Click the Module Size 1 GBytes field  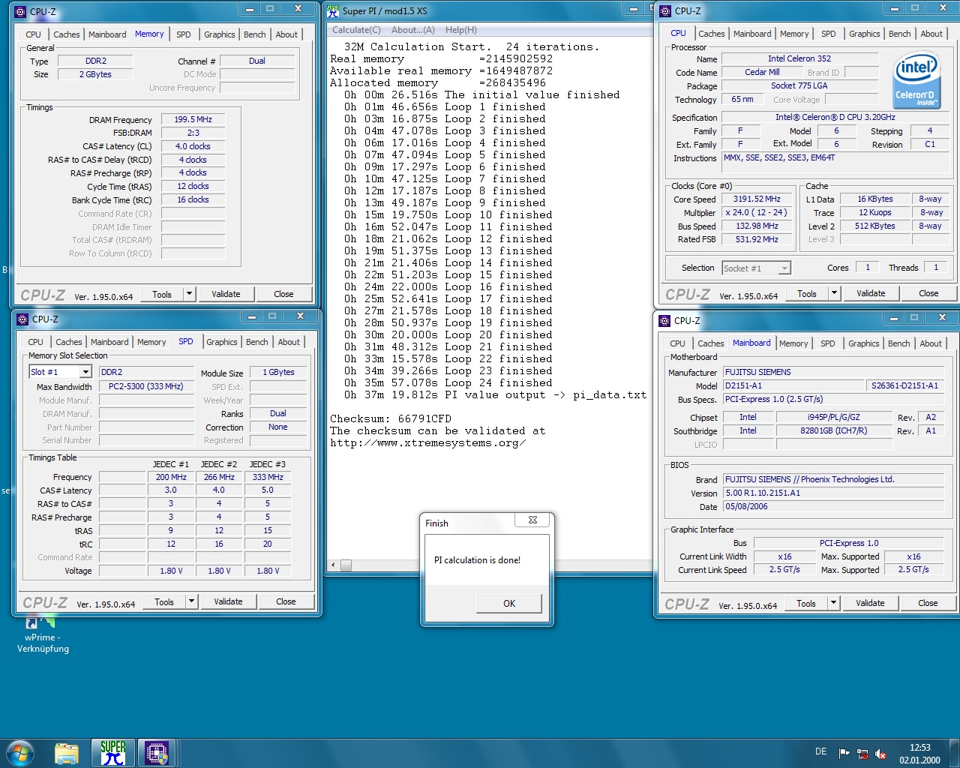tap(278, 373)
